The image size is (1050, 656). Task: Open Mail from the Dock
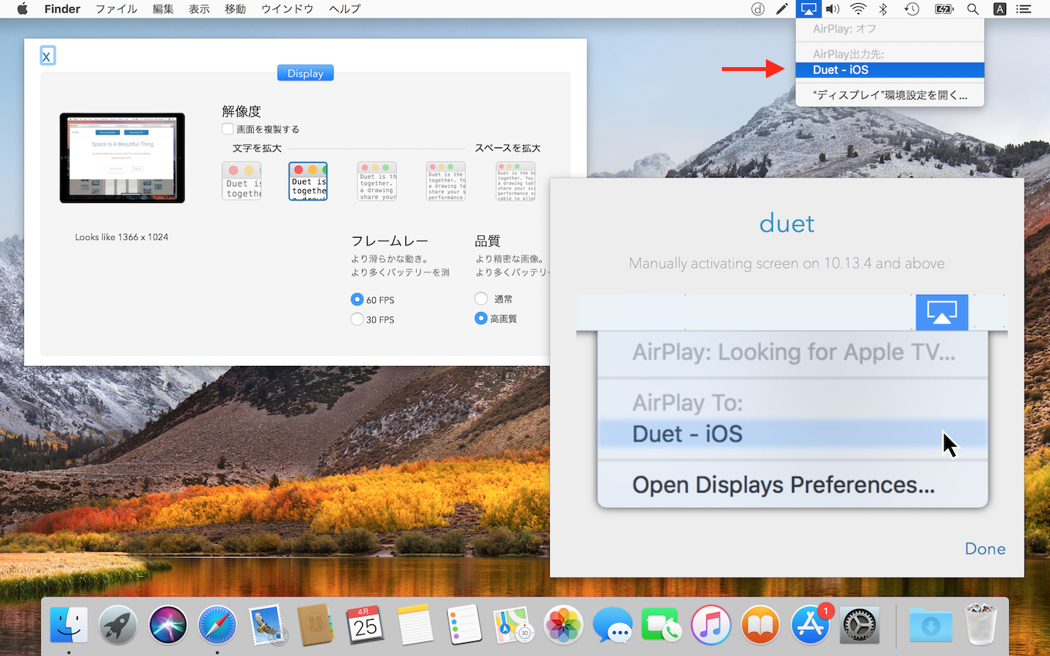tap(267, 624)
